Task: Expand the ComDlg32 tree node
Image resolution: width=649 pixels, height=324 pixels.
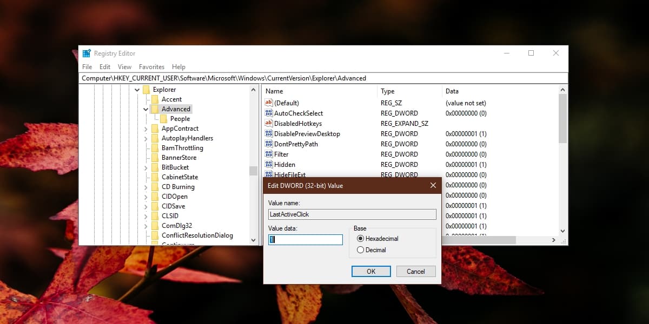Action: coord(145,226)
